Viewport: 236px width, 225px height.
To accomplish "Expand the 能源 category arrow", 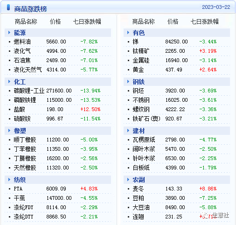I will tap(9, 33).
